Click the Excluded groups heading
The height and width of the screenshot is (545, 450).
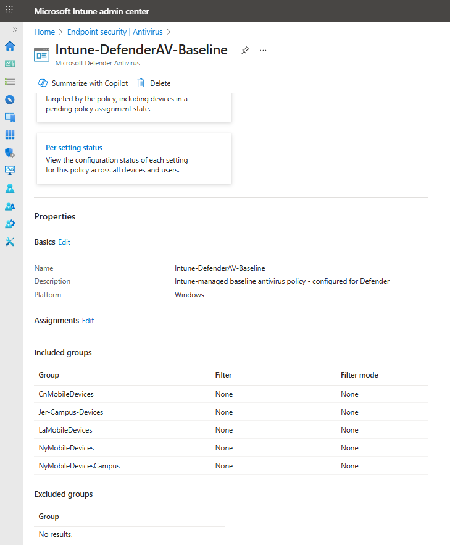pos(64,494)
